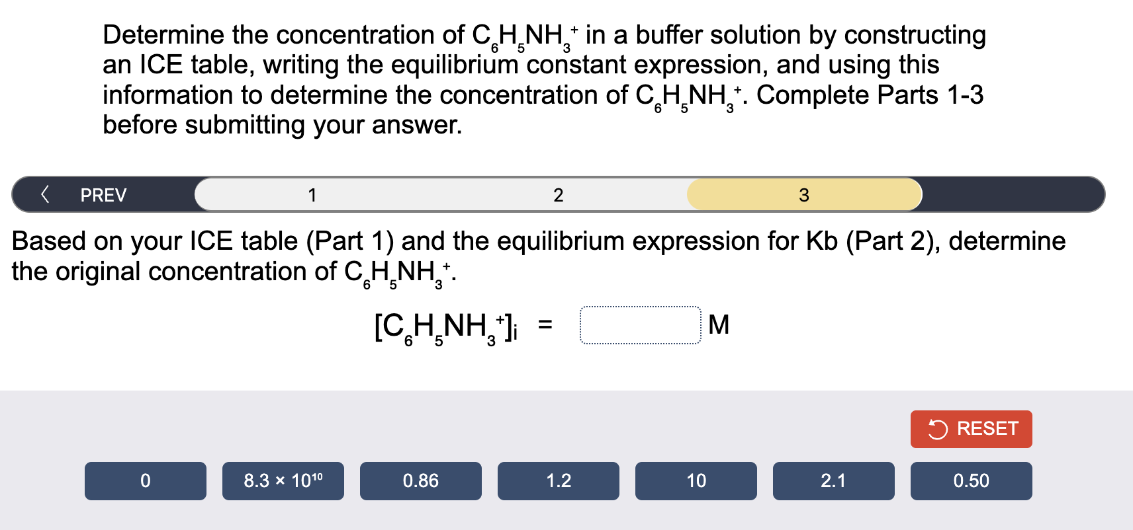Pick the 2.1 answer tile

tap(833, 480)
